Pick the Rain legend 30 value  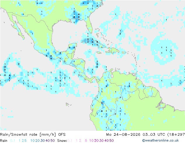tap(43, 141)
